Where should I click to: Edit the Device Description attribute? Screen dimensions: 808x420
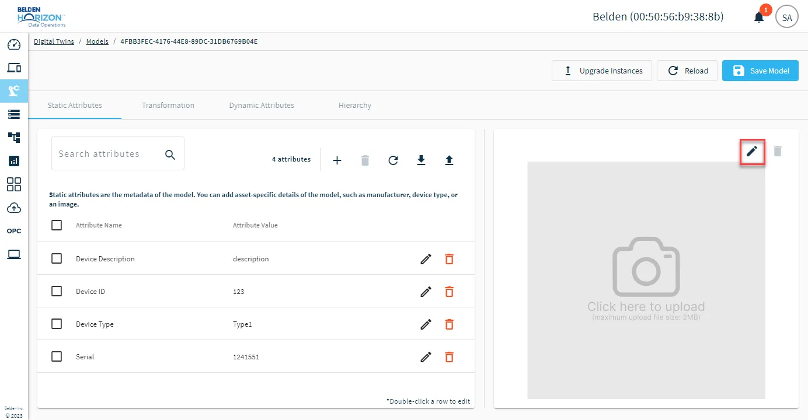[x=426, y=259]
